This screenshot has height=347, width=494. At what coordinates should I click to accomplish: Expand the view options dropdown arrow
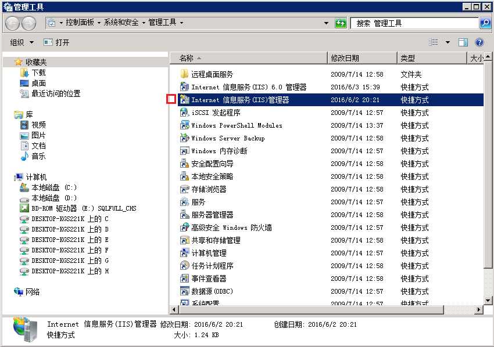[x=448, y=42]
